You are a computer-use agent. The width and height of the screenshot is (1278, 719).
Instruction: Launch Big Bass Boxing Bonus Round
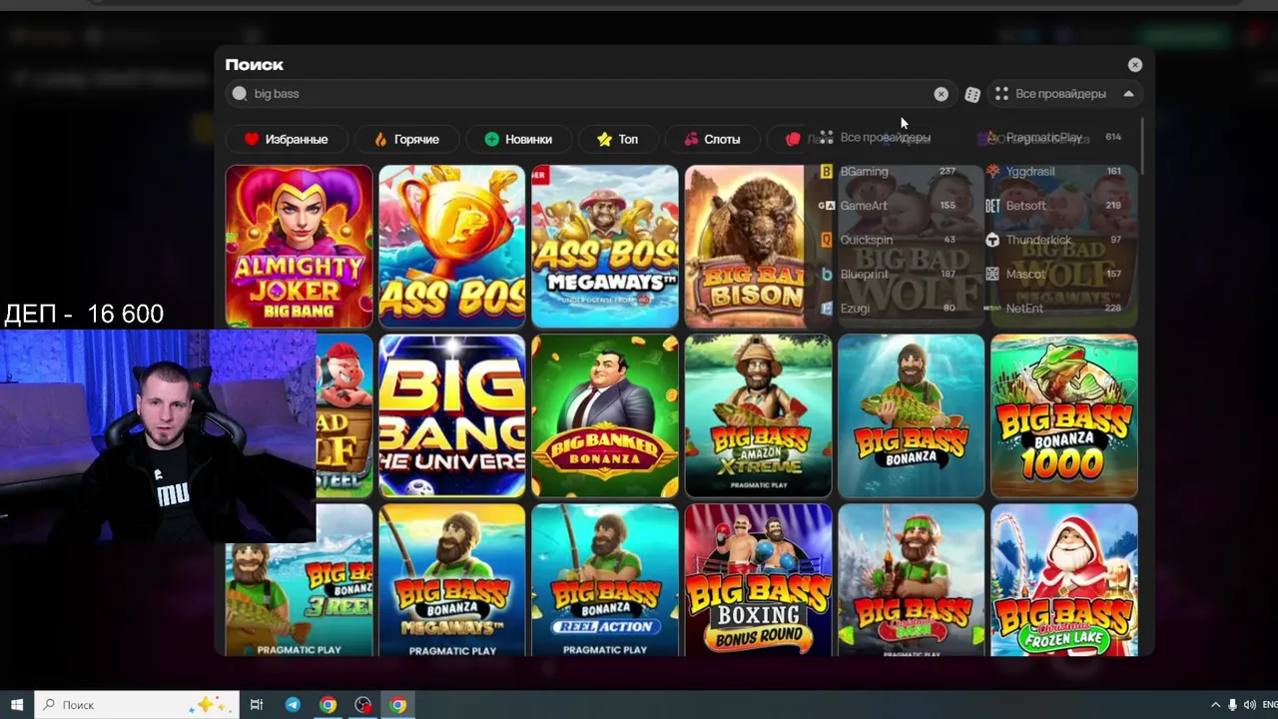(758, 580)
